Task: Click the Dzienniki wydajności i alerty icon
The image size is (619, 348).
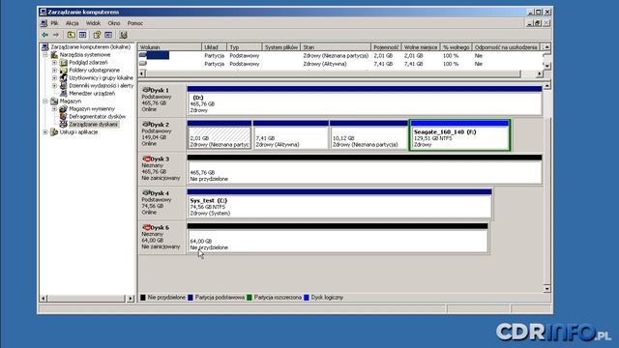Action: coord(63,86)
